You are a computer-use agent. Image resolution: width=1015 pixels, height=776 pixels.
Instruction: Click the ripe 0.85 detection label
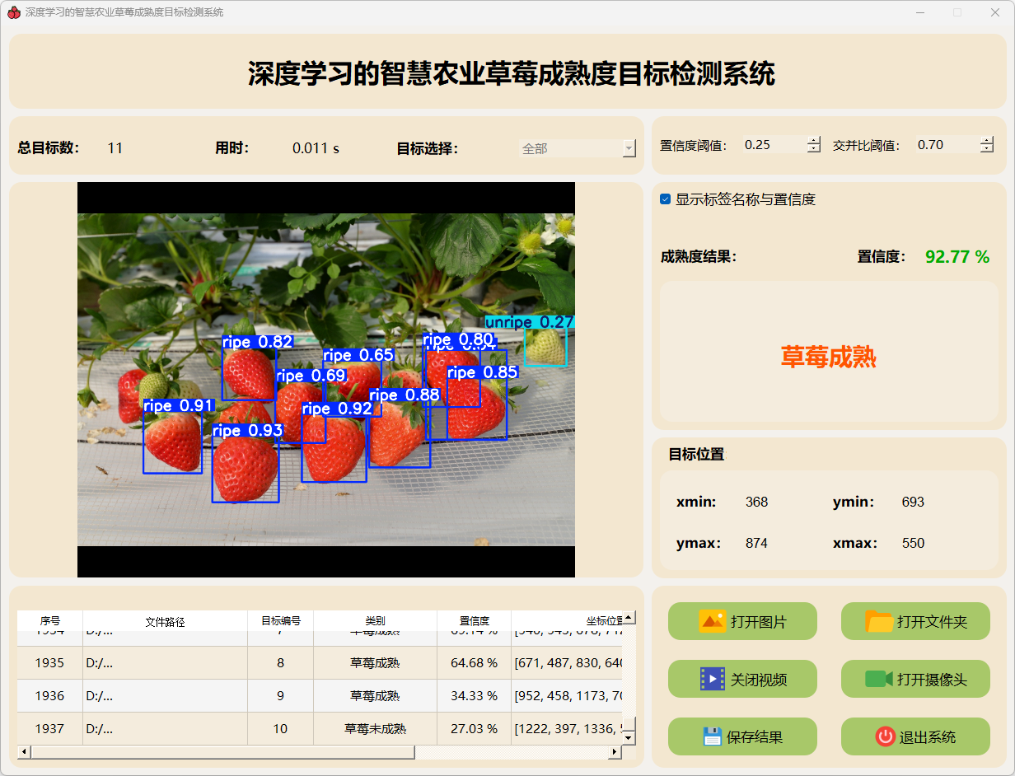(483, 372)
